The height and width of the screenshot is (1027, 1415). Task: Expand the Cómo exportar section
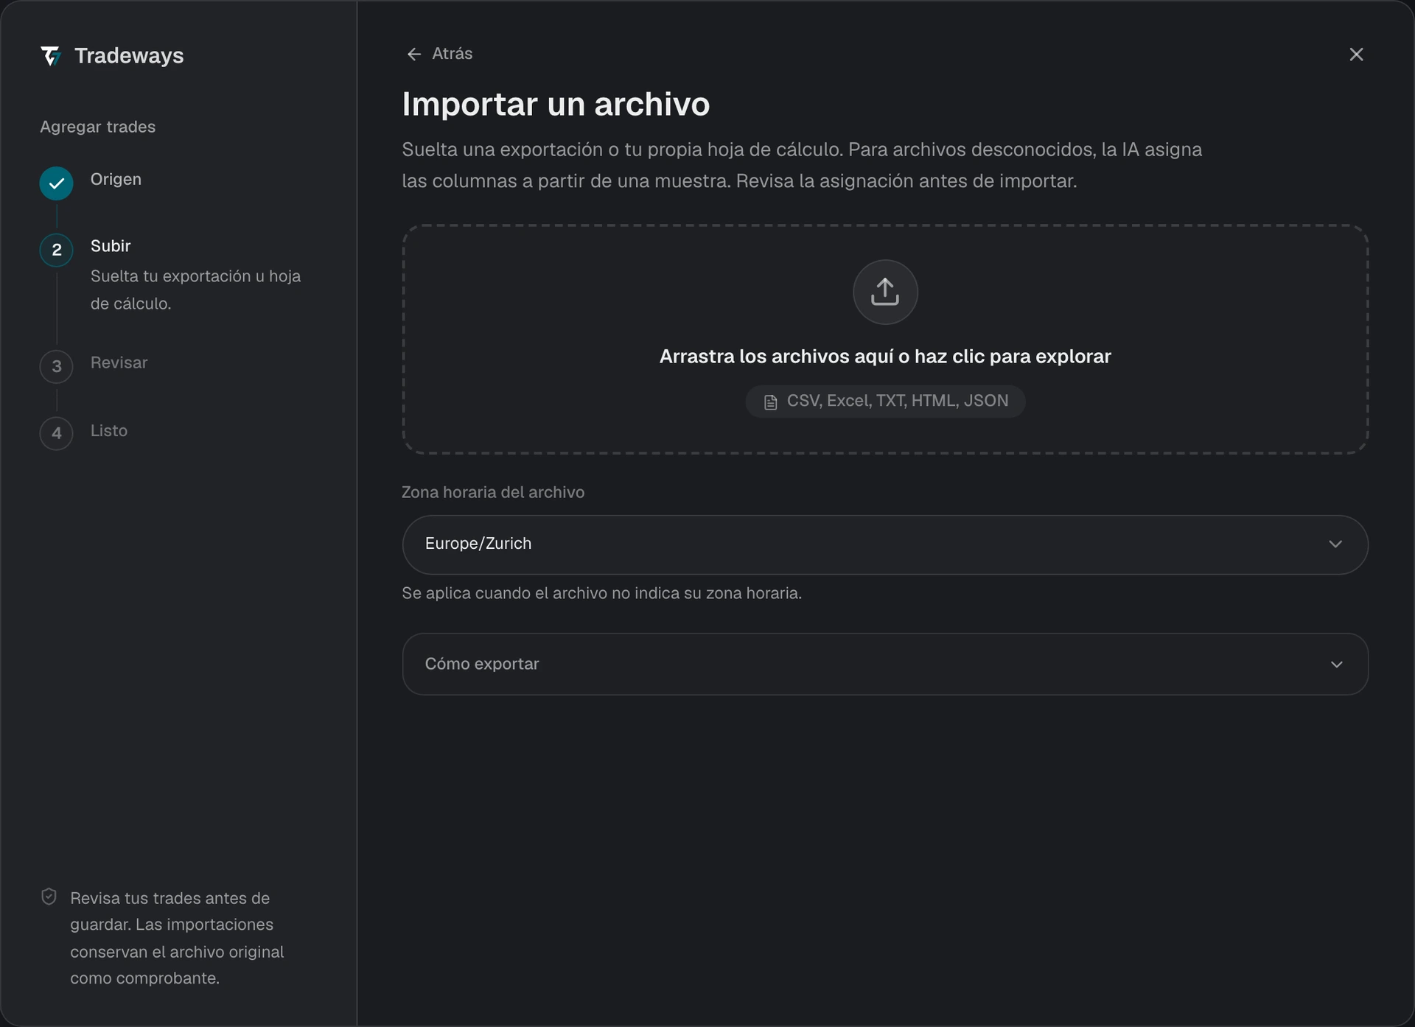pos(885,664)
